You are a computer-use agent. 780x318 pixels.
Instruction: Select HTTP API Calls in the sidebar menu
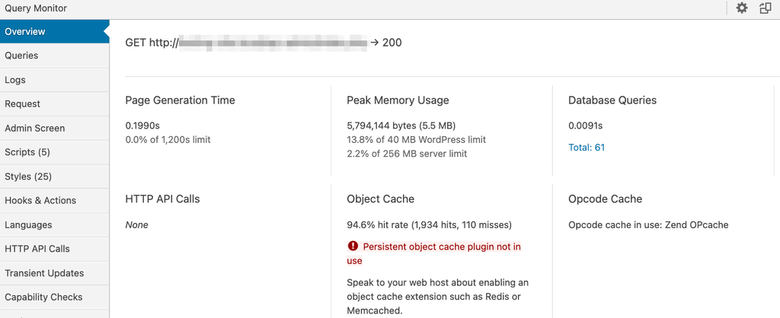pos(37,249)
